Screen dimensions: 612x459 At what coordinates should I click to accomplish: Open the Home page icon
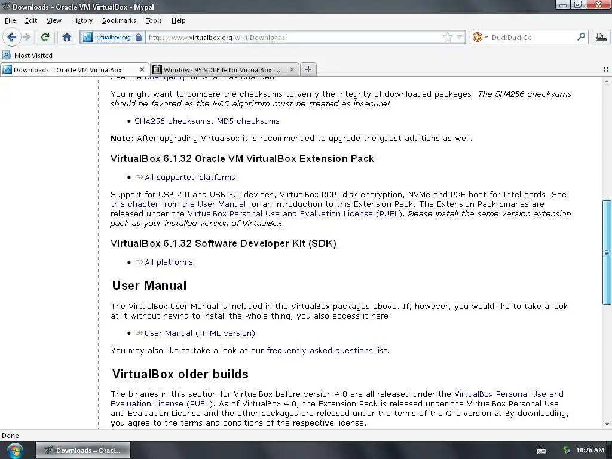(67, 37)
